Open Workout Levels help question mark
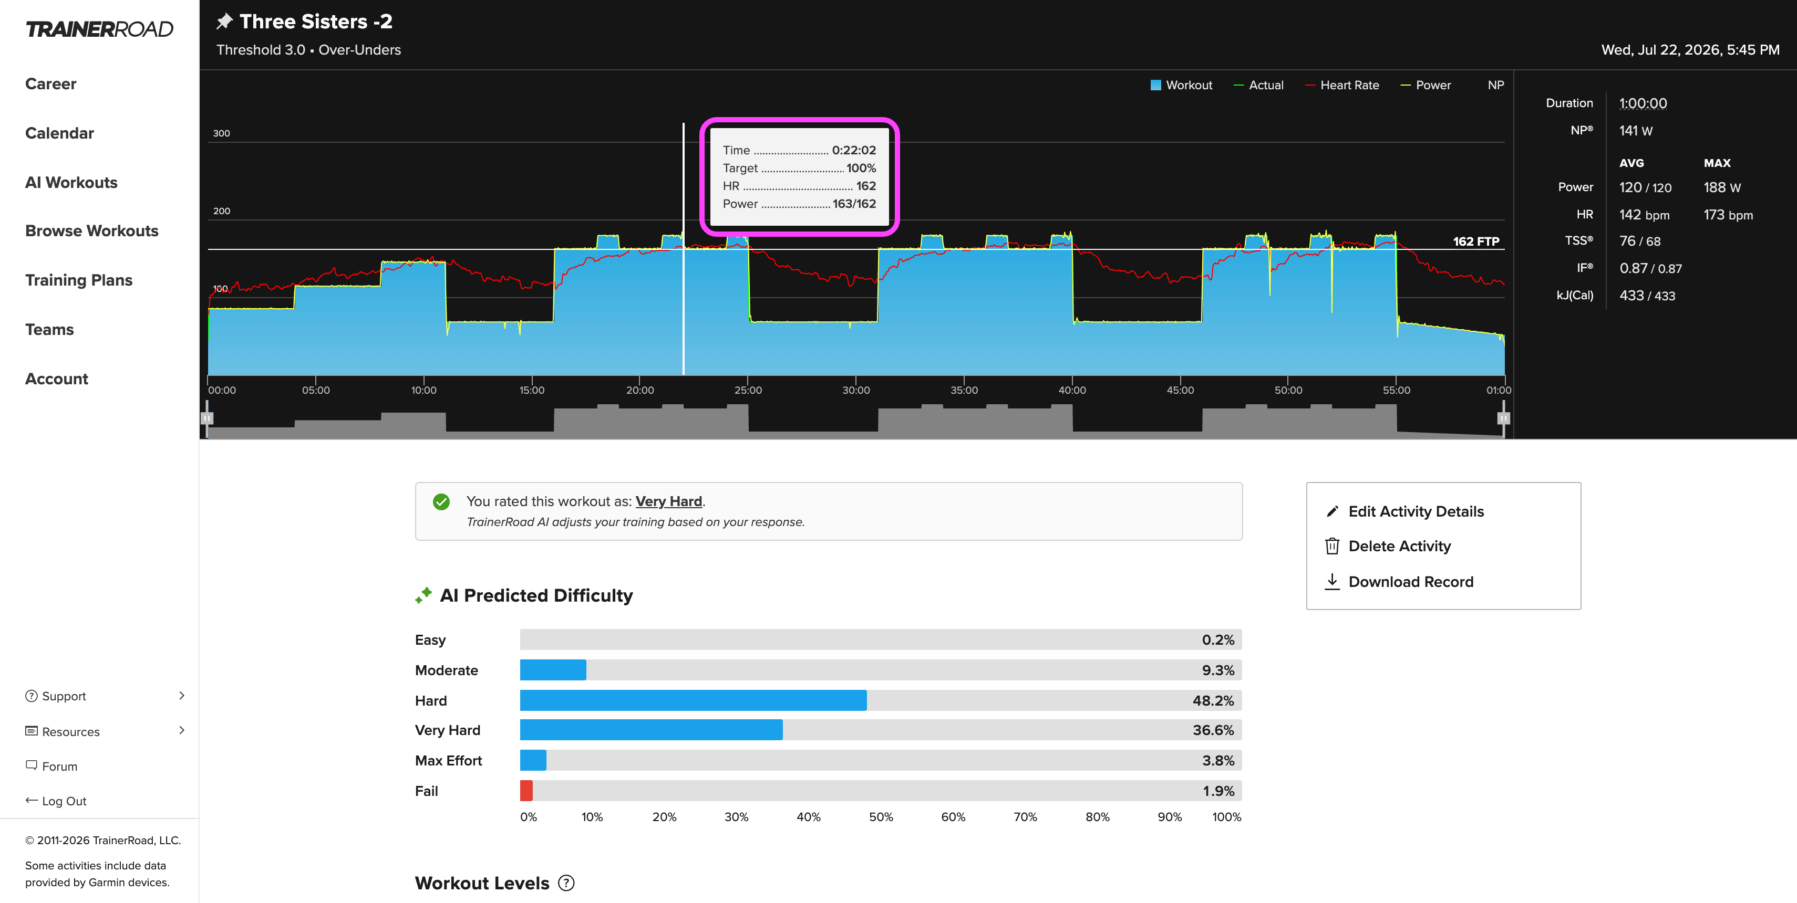This screenshot has height=903, width=1797. tap(566, 884)
